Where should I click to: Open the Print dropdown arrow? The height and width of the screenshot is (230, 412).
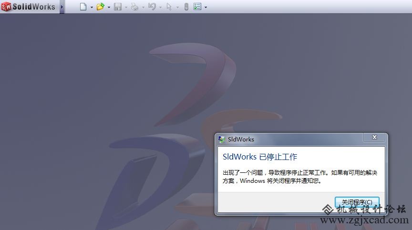(x=143, y=7)
